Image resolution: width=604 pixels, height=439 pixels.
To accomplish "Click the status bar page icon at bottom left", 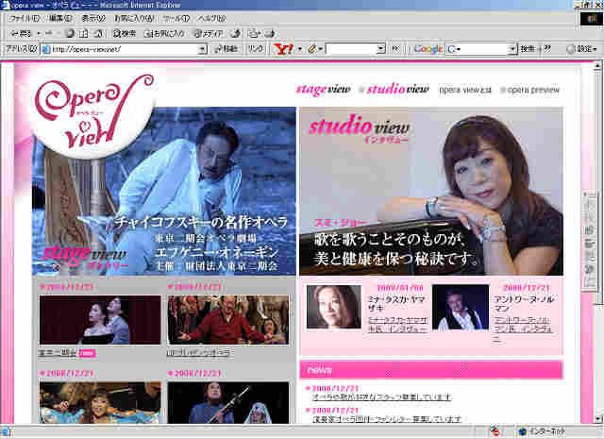I will click(6, 431).
